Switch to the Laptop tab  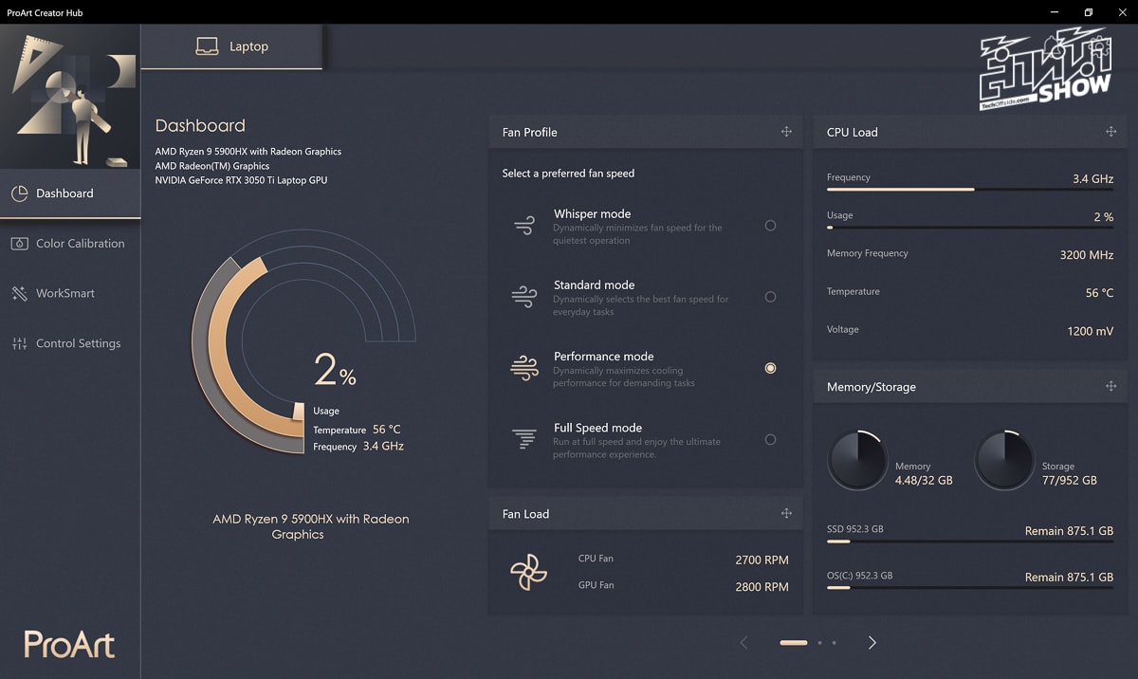coord(231,46)
